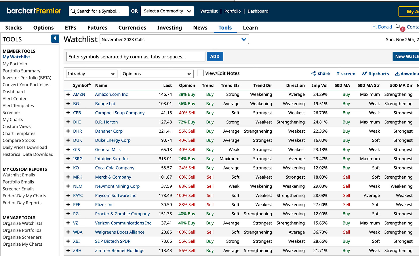Open the Portfolio link in header
The height and width of the screenshot is (256, 419).
tap(233, 11)
